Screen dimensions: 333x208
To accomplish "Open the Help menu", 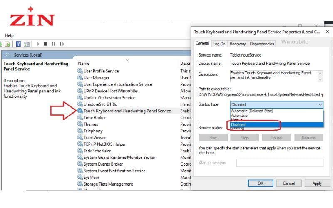I will click(9, 35).
